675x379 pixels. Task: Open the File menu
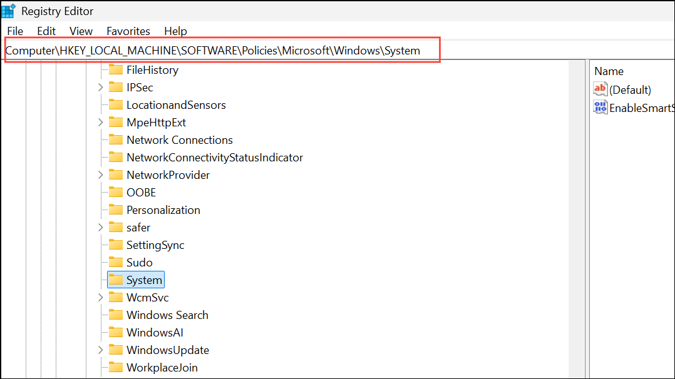point(15,31)
